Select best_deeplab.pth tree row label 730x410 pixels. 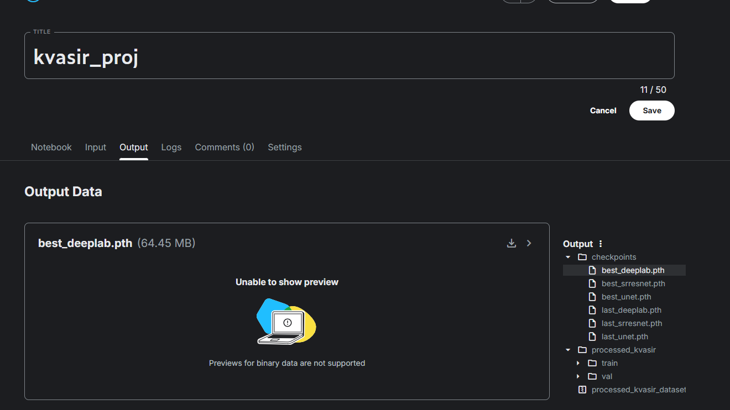pos(633,270)
